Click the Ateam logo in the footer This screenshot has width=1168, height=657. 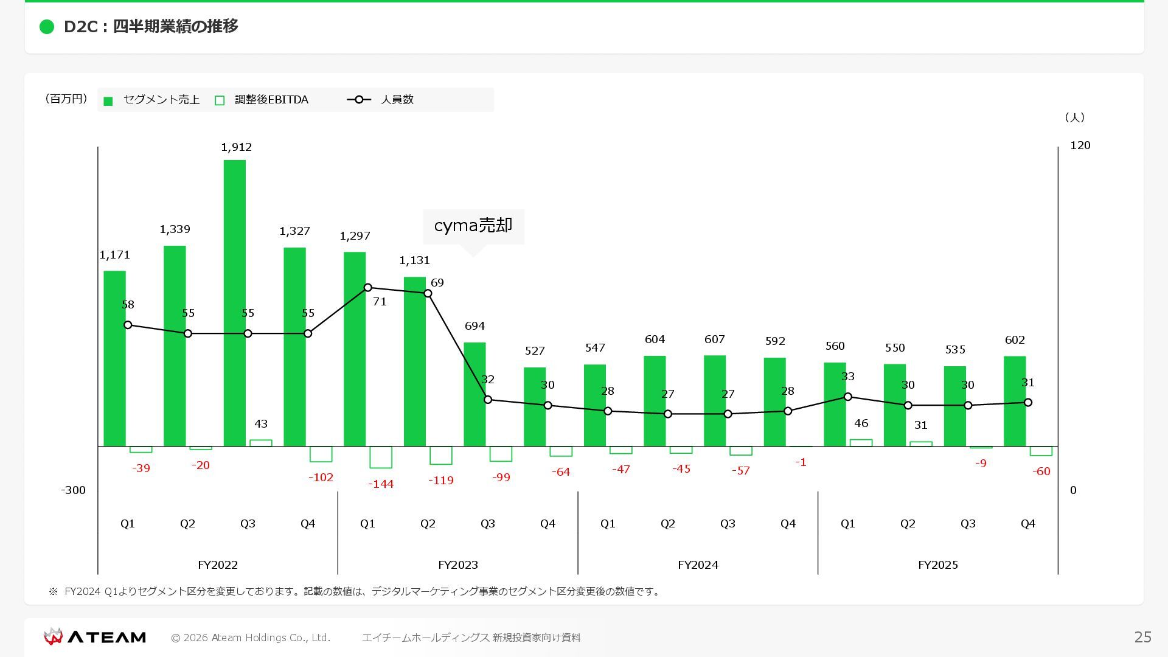click(95, 637)
